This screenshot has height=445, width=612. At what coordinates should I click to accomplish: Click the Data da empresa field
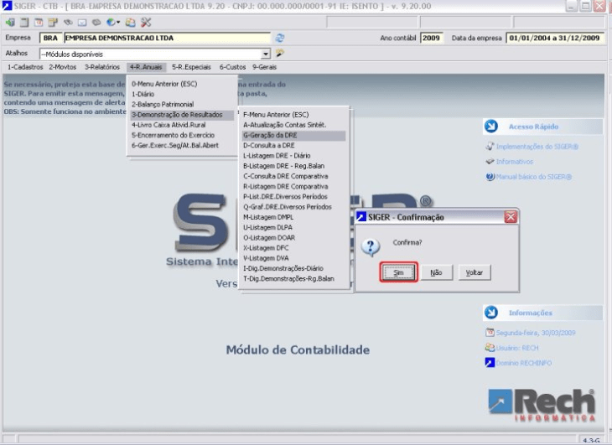[555, 38]
